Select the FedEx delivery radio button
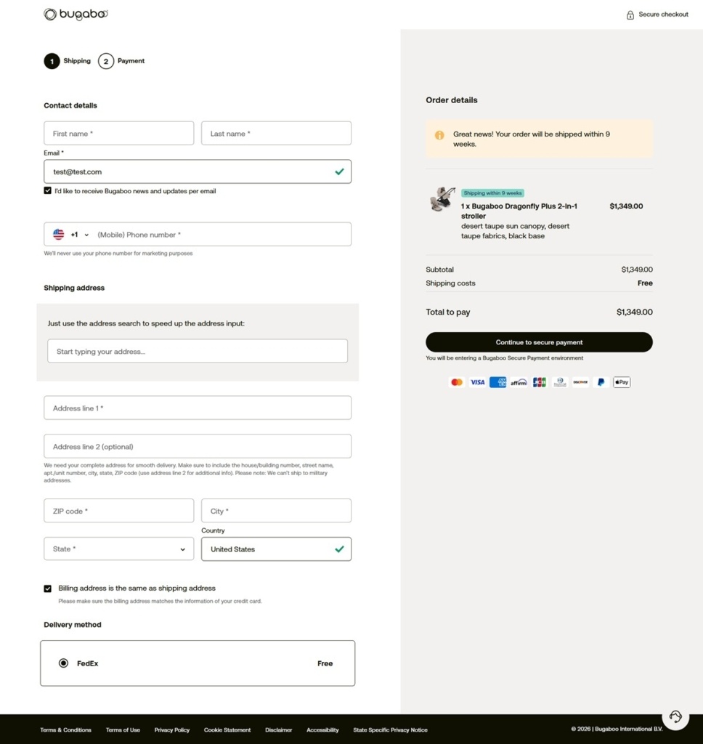The image size is (703, 744). point(64,663)
